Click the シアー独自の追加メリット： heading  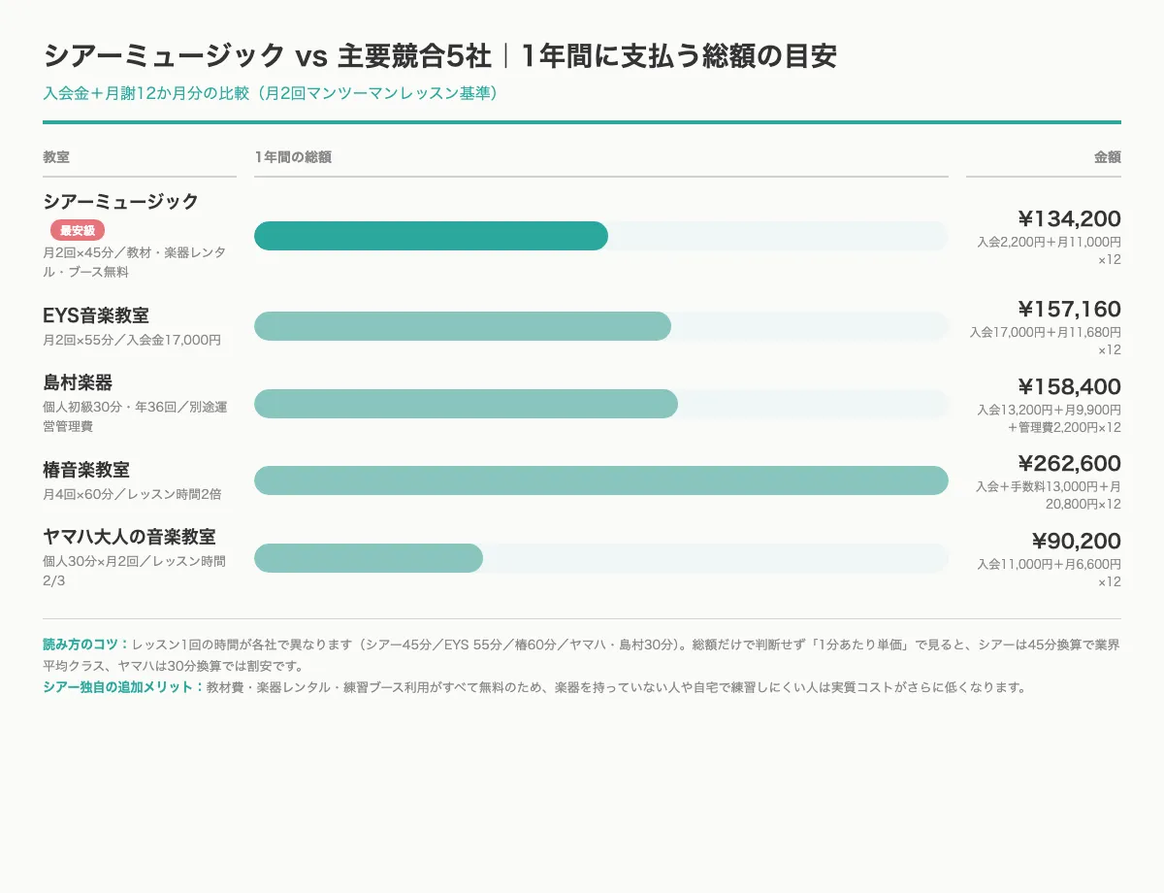124,687
